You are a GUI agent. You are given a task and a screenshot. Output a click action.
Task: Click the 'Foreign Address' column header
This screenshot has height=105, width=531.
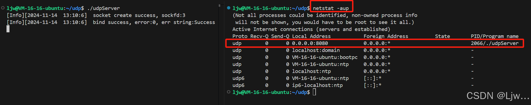coord(386,36)
